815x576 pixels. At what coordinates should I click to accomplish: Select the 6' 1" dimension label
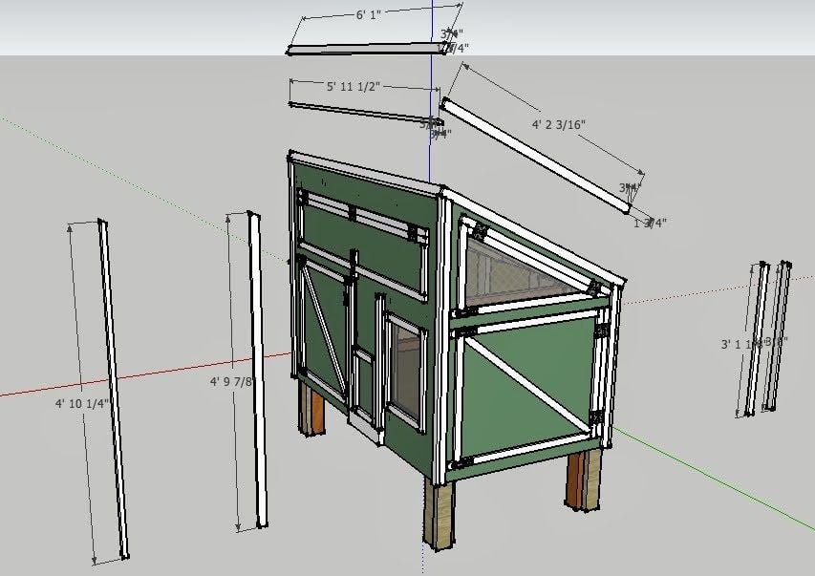369,15
